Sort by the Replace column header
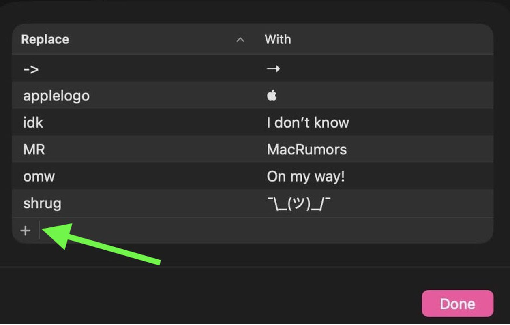This screenshot has width=510, height=325. coord(45,40)
